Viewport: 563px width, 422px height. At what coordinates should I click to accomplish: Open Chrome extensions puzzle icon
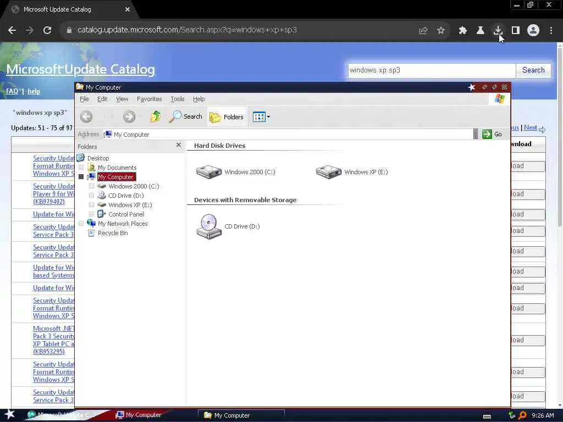coord(462,31)
